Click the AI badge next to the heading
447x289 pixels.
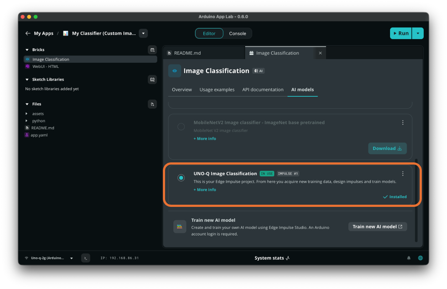[259, 71]
